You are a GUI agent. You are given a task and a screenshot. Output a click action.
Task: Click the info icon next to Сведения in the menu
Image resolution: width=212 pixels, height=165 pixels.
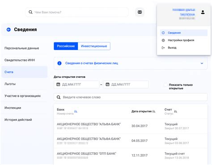(x=163, y=33)
